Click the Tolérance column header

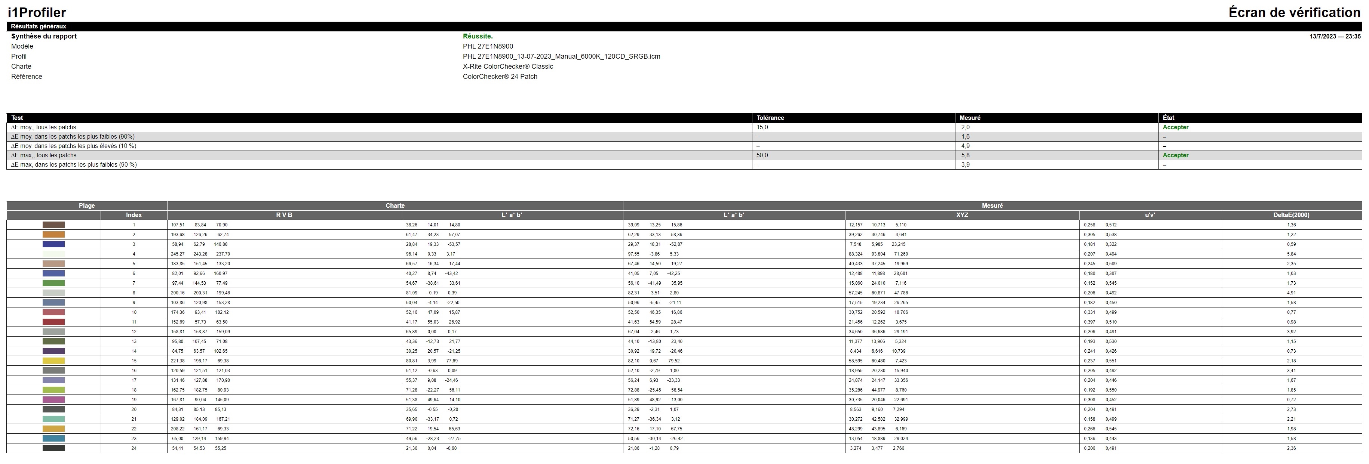[770, 118]
